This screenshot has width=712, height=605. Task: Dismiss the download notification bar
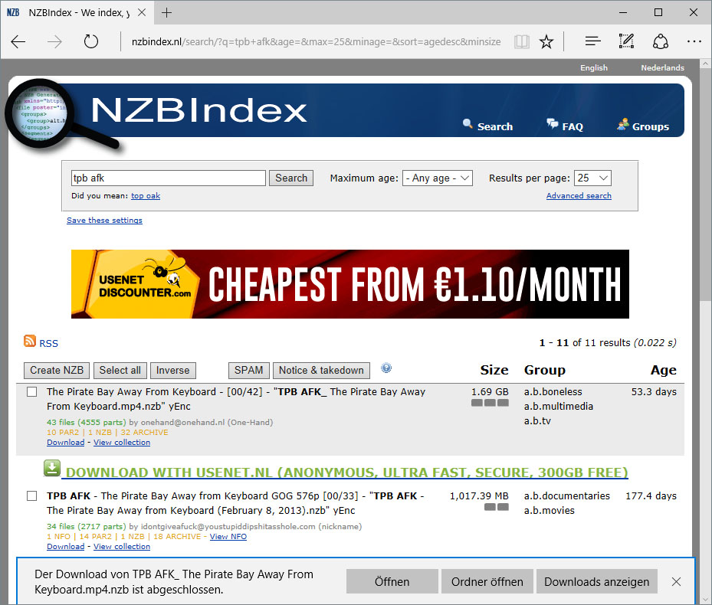point(676,581)
